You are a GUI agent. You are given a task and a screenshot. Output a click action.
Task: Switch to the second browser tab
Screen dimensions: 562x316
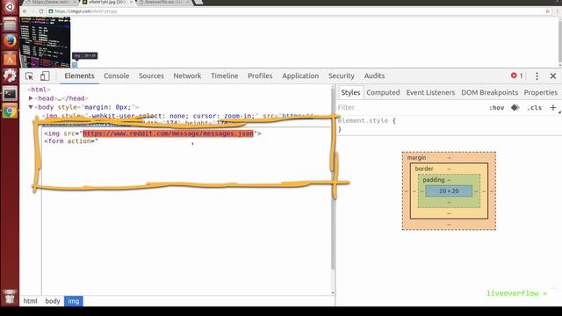[x=107, y=3]
